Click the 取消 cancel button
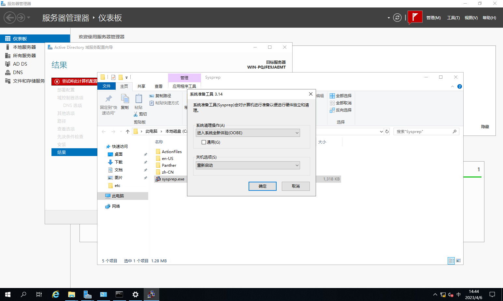The height and width of the screenshot is (301, 503). click(295, 186)
